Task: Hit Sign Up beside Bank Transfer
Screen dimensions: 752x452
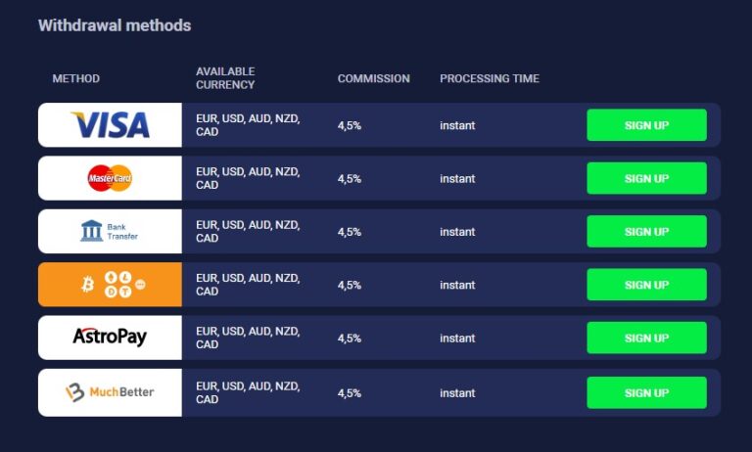Action: [x=646, y=232]
